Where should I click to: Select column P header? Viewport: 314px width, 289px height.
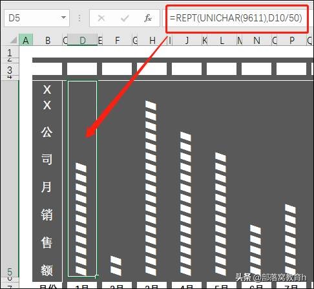pyautogui.click(x=291, y=39)
